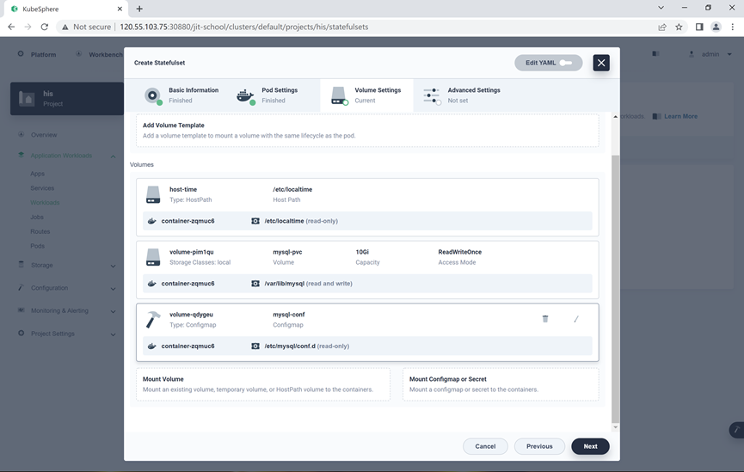Click the Basic Information step icon
The width and height of the screenshot is (744, 472).
153,95
